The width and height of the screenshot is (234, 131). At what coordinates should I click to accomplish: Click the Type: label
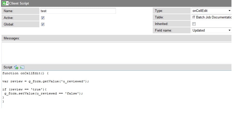(159, 11)
